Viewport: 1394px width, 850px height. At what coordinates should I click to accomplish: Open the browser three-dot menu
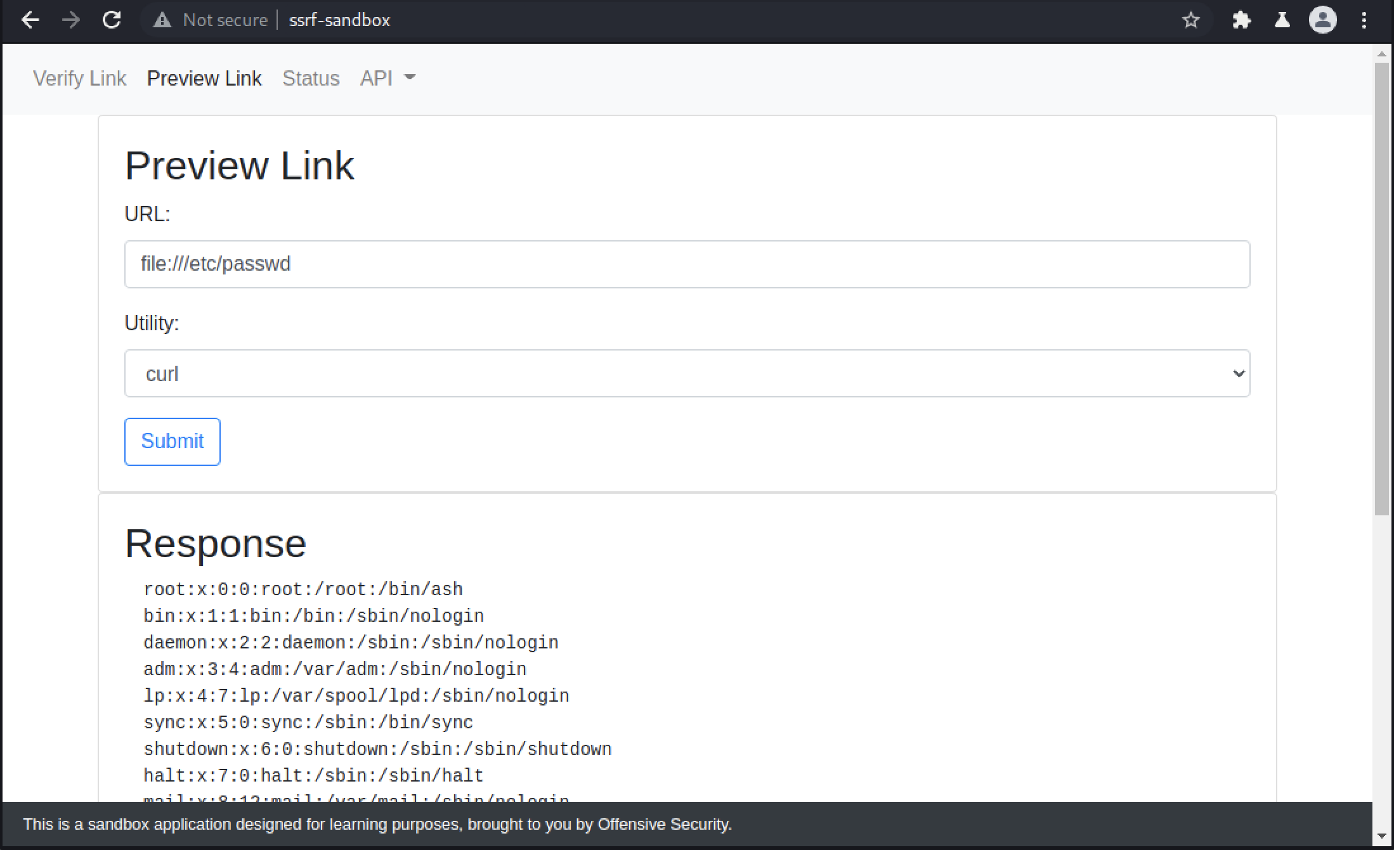pos(1364,20)
